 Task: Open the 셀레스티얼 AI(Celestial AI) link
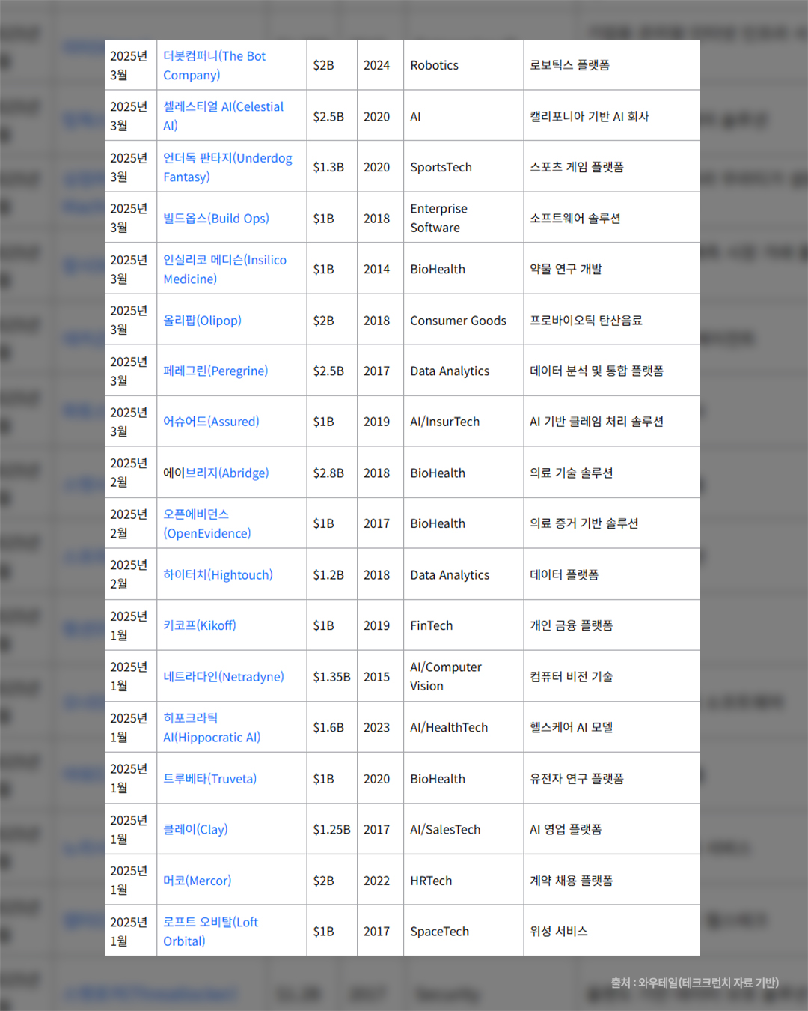click(x=223, y=116)
